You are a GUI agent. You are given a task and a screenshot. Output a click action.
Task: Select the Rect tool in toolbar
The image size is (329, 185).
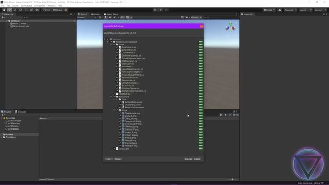26,10
